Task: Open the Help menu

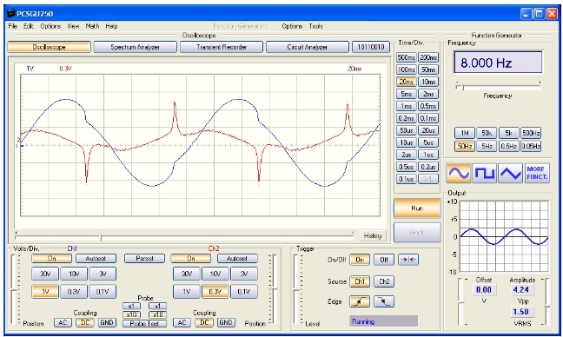Action: 111,26
